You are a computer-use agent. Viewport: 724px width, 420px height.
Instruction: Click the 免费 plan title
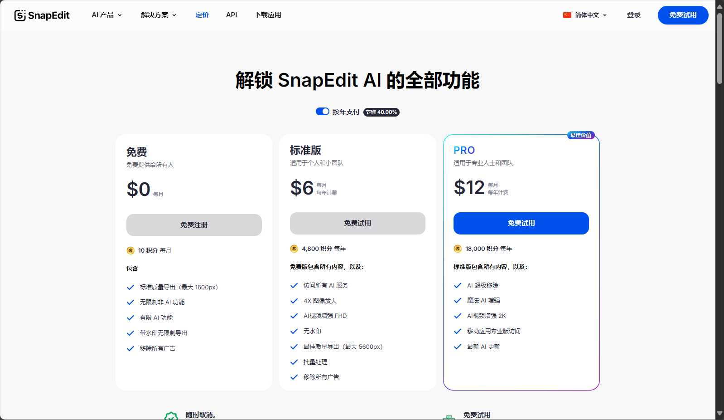137,152
